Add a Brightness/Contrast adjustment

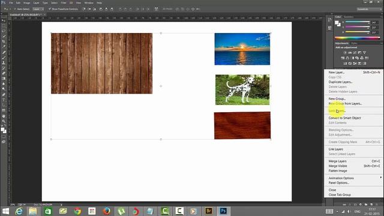(x=345, y=53)
